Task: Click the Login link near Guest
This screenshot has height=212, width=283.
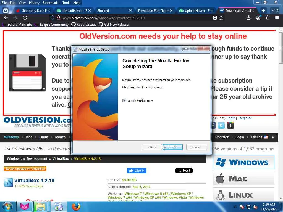Action: click(x=231, y=118)
